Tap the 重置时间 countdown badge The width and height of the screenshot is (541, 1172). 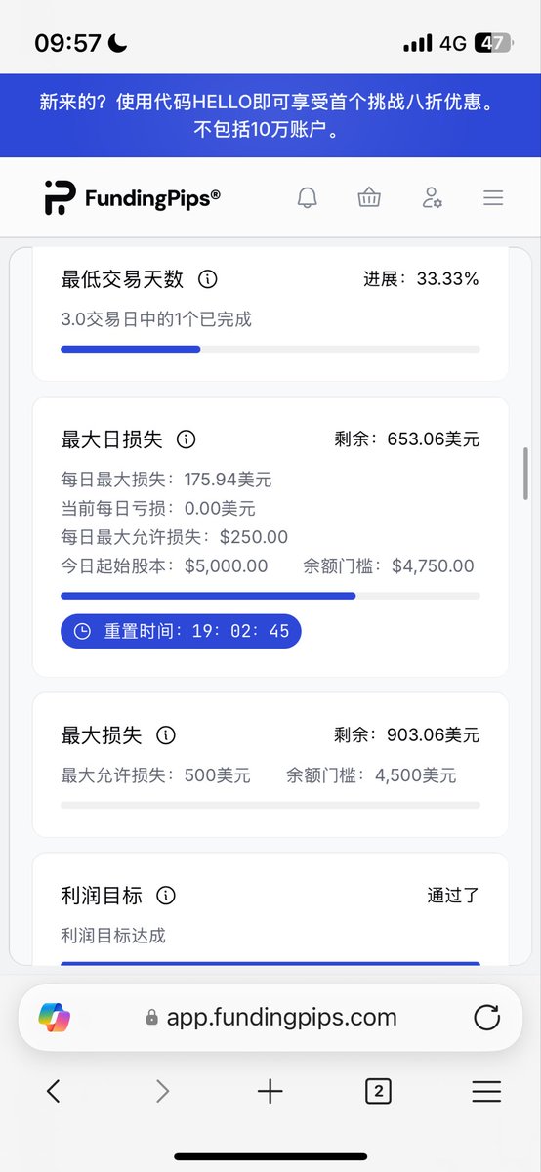[181, 631]
